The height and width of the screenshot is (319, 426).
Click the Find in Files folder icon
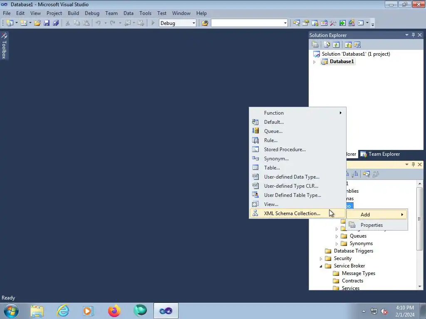point(205,23)
